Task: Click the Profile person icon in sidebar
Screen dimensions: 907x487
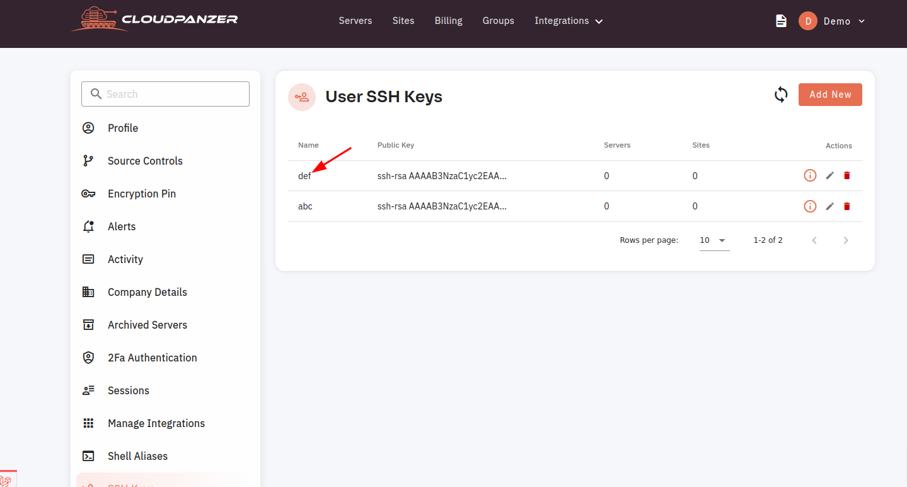Action: (88, 128)
